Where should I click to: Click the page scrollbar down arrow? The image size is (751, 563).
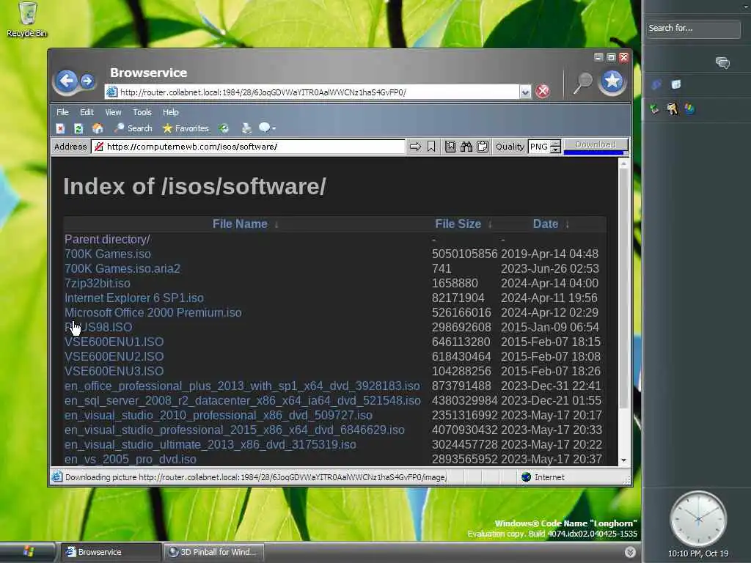[x=623, y=460]
